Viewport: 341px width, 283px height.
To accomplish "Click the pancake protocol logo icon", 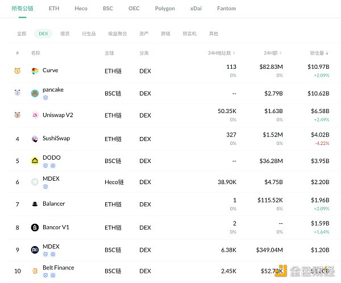I will [x=35, y=93].
